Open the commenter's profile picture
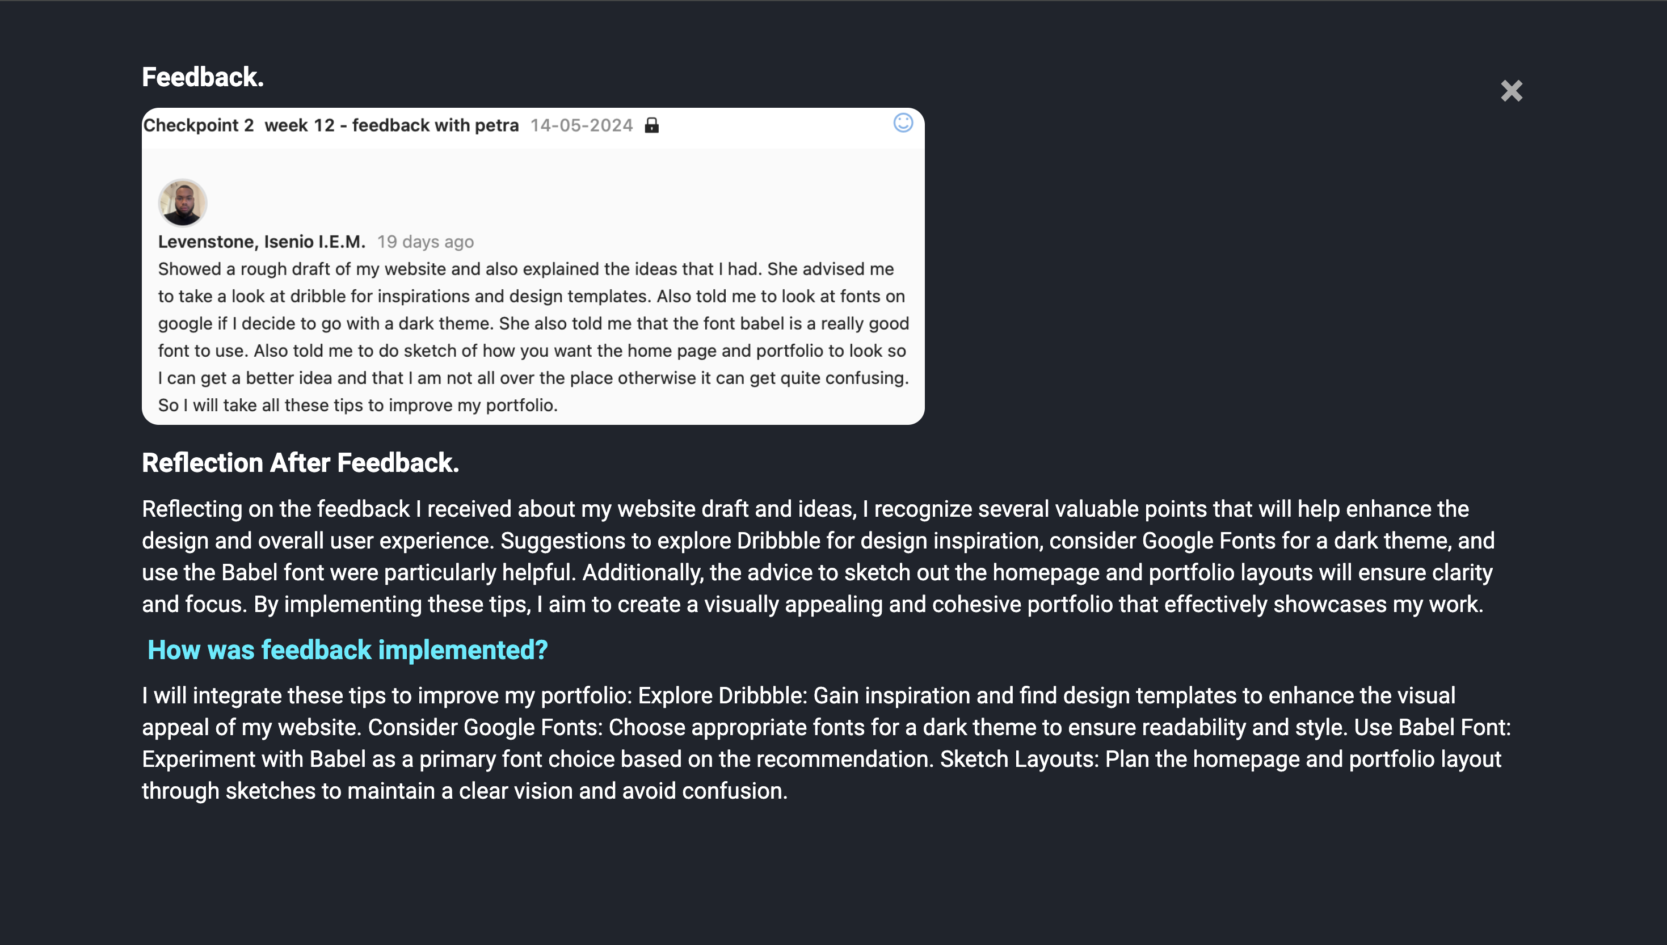The image size is (1667, 945). tap(182, 203)
